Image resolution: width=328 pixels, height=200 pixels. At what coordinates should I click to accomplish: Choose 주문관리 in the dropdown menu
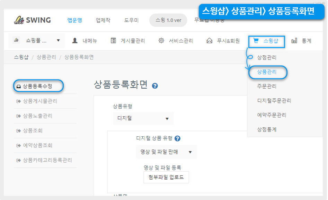point(267,87)
